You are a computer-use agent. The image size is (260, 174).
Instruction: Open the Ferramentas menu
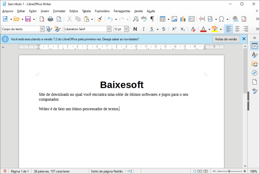pos(122,11)
